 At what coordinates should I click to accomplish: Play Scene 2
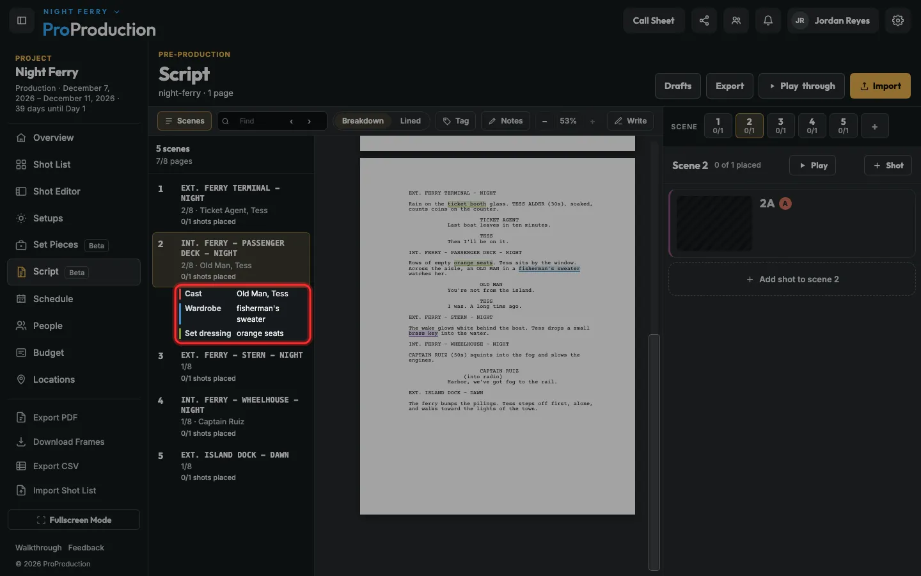813,165
